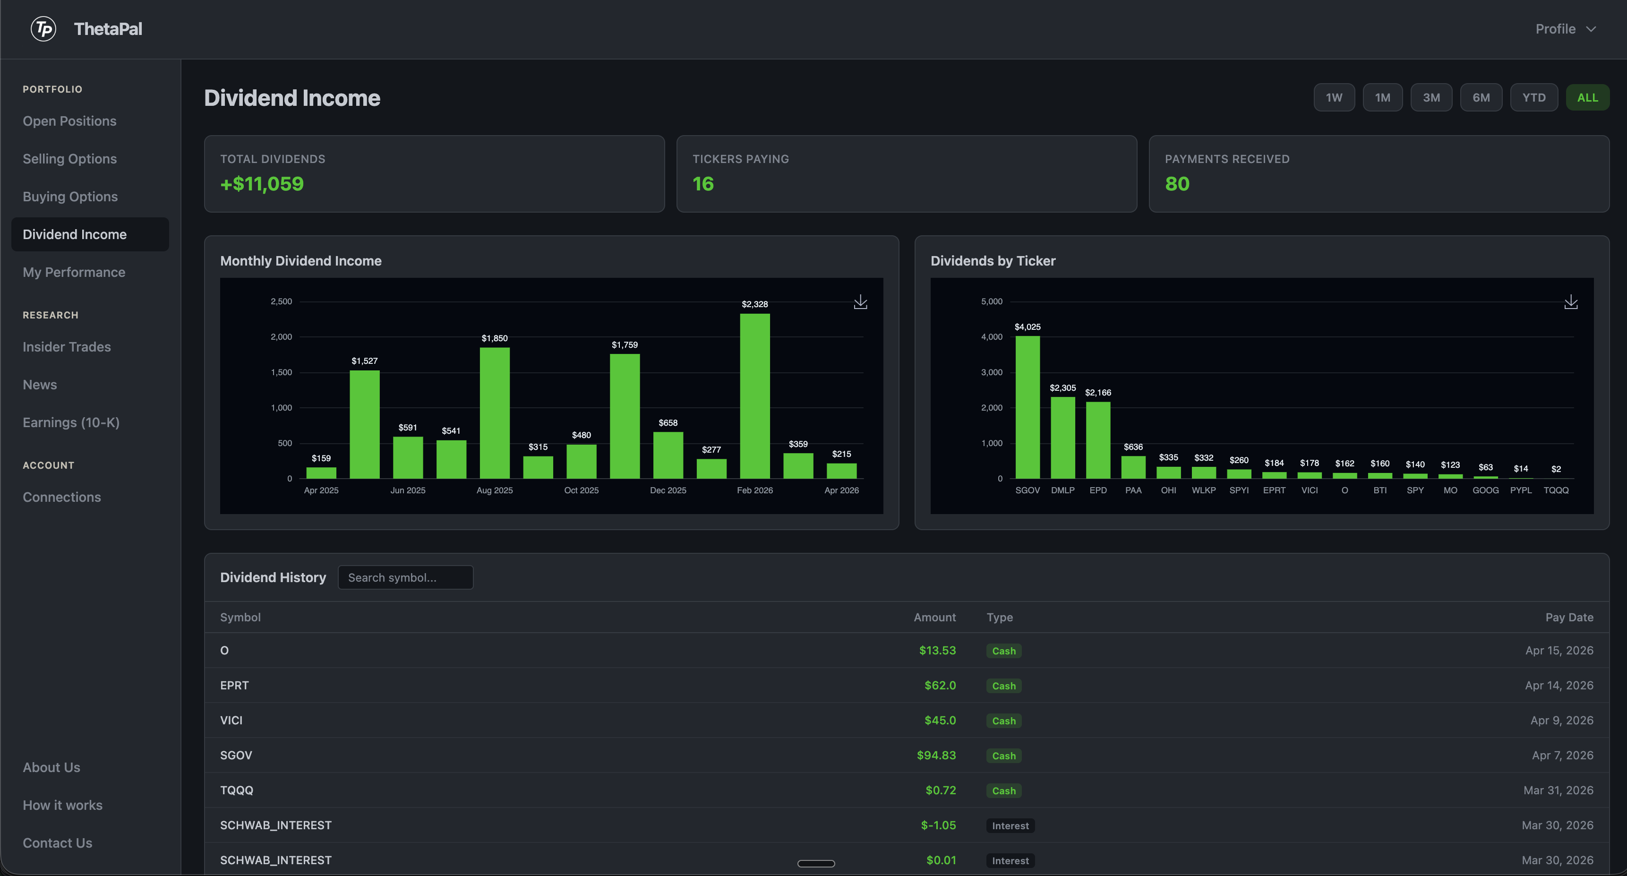Switch to the 3M time range

point(1431,97)
